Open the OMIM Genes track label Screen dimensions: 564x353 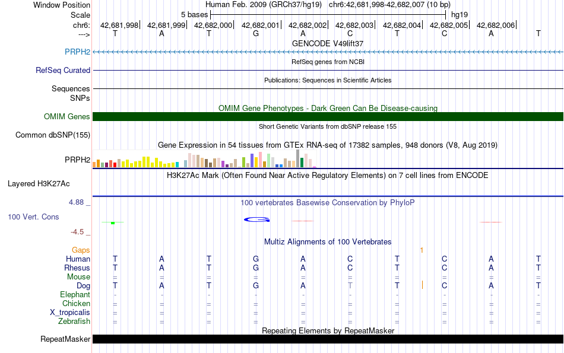pyautogui.click(x=66, y=117)
